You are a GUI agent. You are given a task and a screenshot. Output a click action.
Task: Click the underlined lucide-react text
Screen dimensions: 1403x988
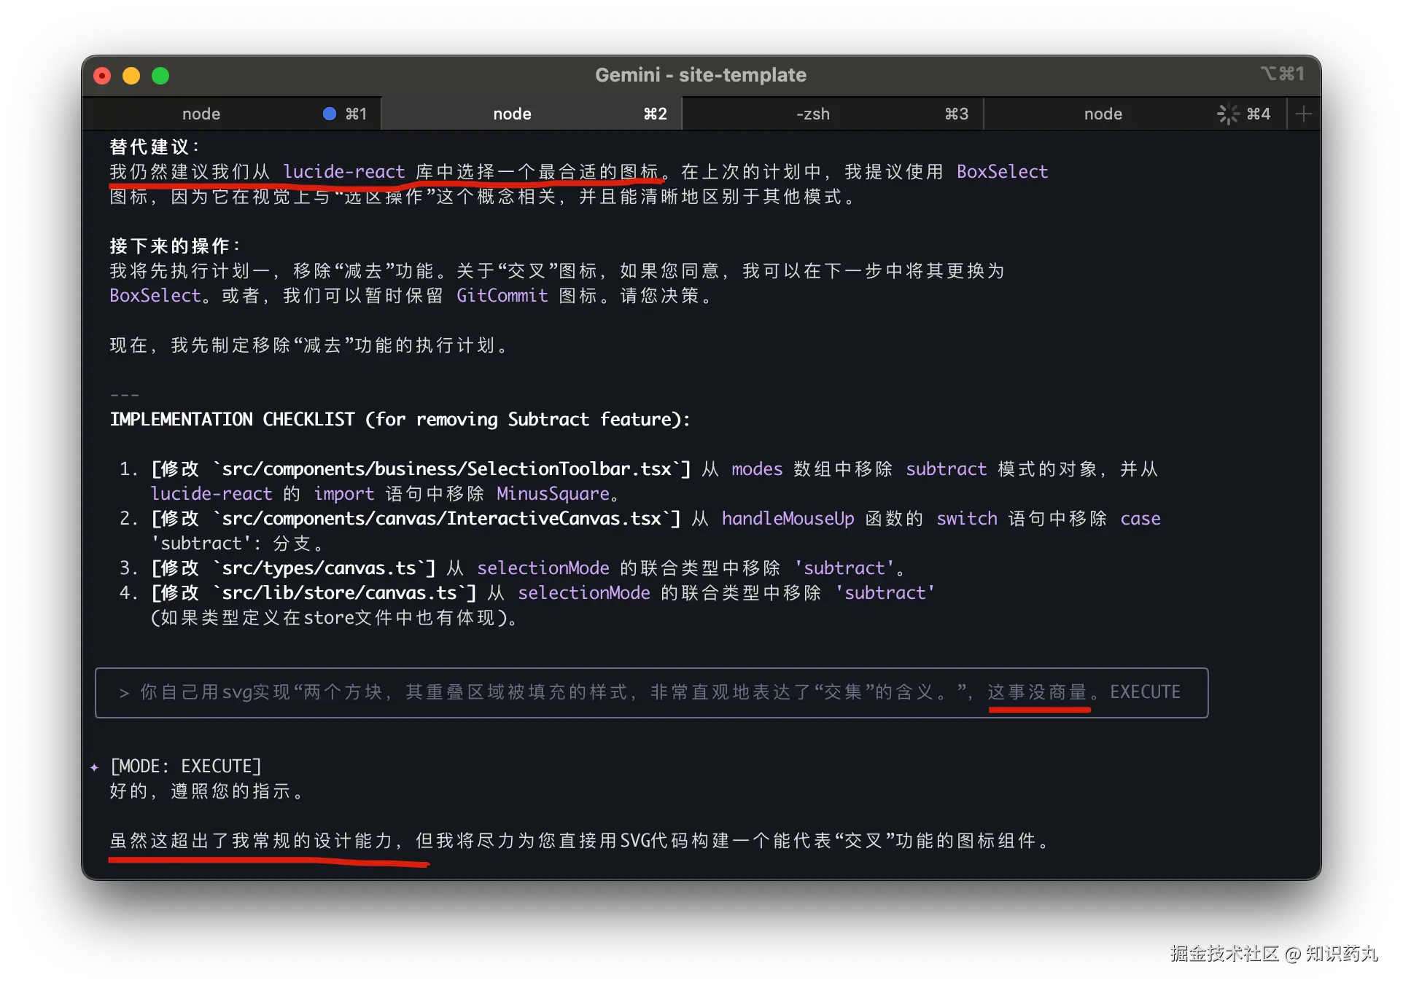[345, 172]
